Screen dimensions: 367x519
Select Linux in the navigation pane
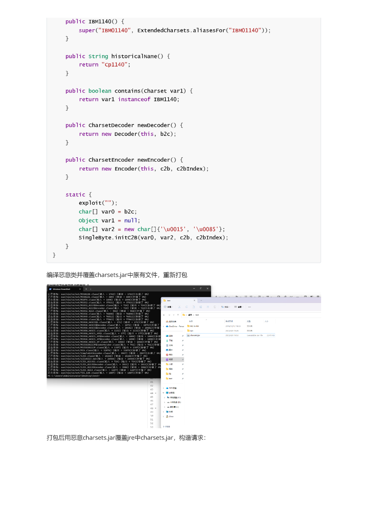pos(170,416)
